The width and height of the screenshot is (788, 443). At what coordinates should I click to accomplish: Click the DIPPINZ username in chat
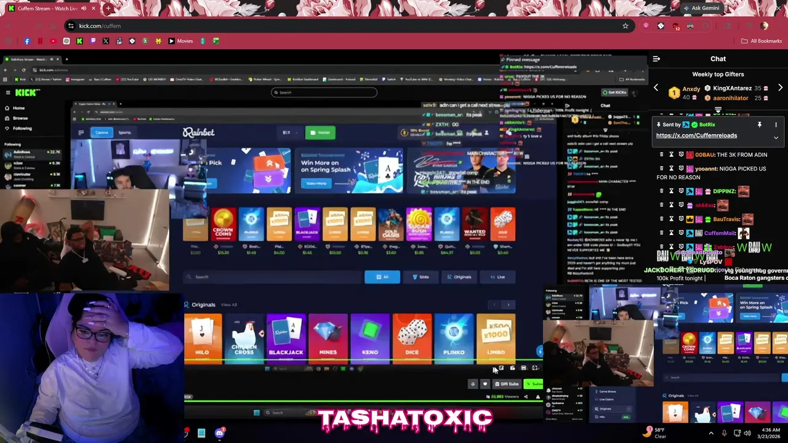click(x=724, y=191)
